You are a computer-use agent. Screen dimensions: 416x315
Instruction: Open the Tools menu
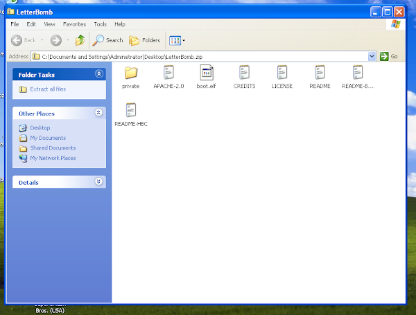[100, 24]
